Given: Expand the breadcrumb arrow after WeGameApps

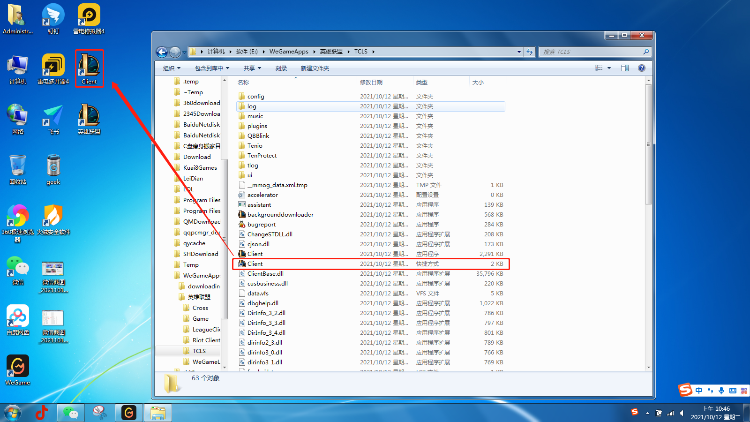Looking at the screenshot, I should (315, 52).
